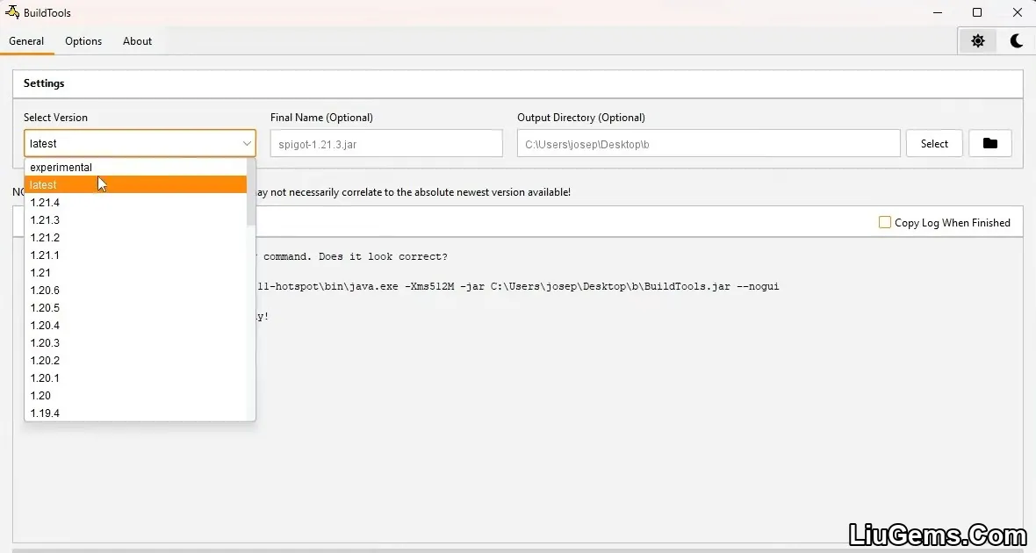
Task: Minimize the BuildTools window
Action: click(x=938, y=12)
